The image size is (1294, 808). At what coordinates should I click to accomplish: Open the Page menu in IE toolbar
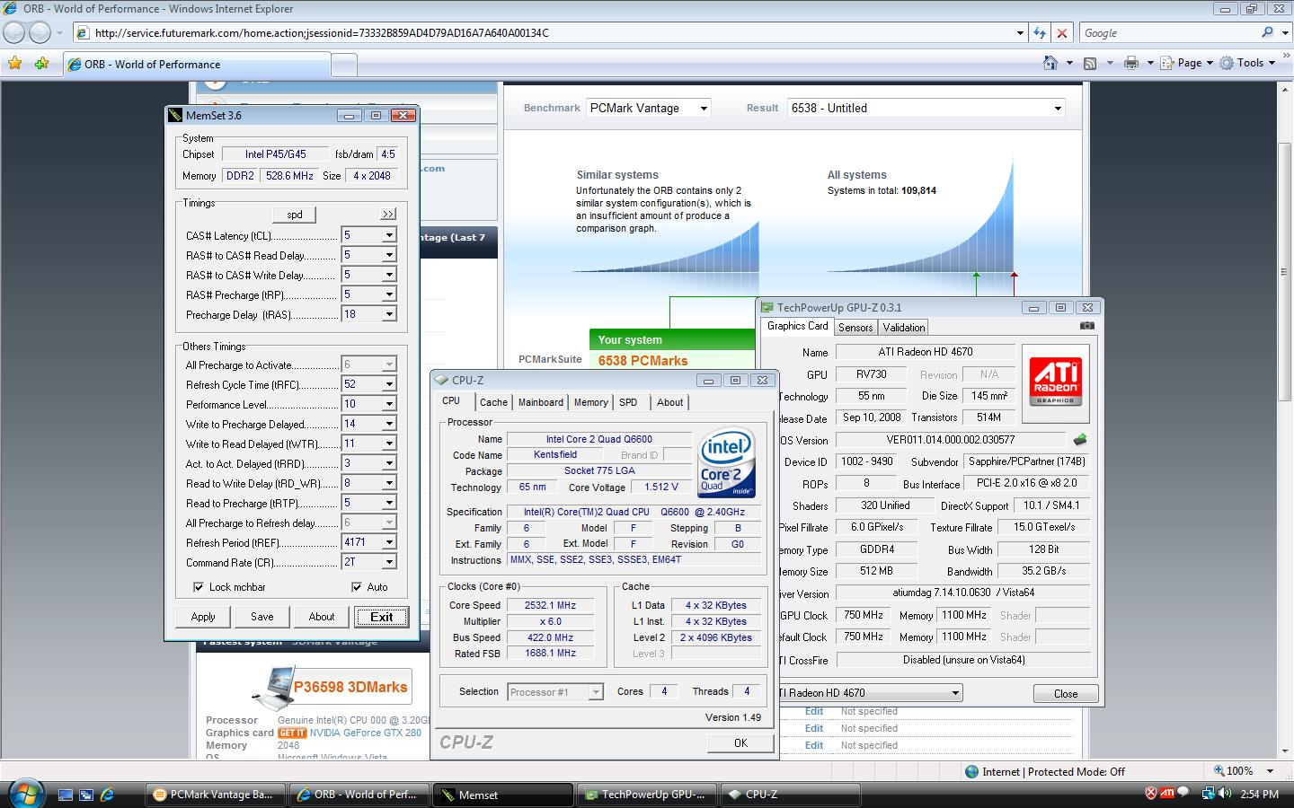click(x=1187, y=63)
